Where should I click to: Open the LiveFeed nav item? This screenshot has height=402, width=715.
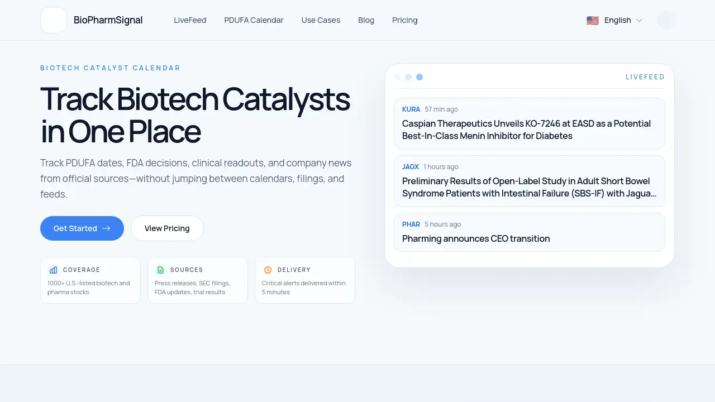190,20
